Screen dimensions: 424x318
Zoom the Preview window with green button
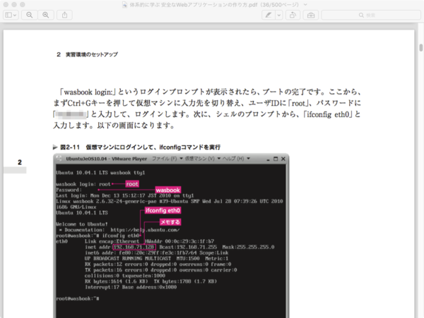(23, 5)
